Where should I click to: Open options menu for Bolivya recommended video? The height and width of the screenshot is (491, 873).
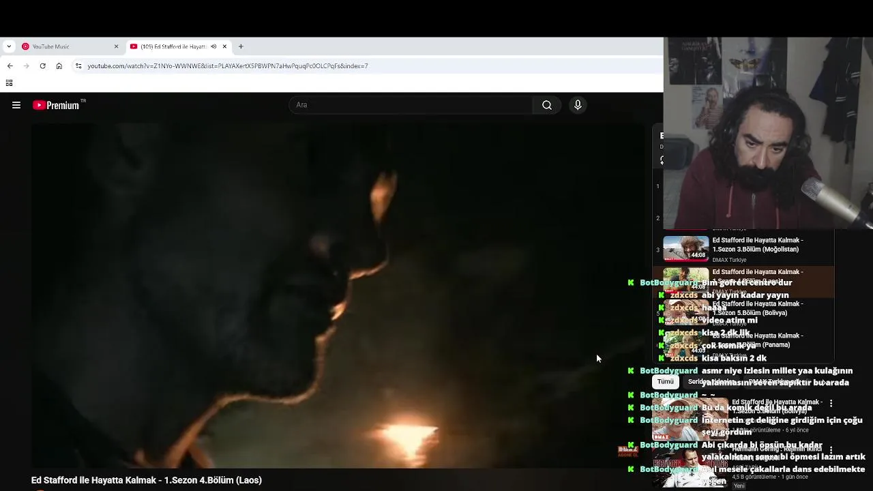coord(831,404)
